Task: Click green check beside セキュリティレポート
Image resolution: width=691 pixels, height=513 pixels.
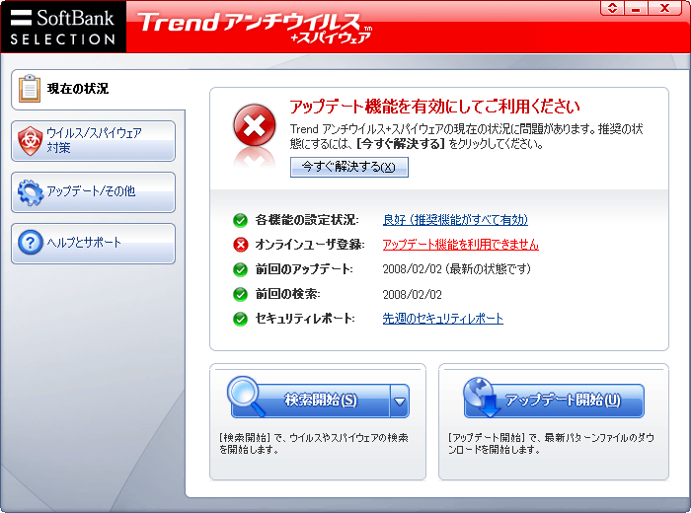Action: 240,319
